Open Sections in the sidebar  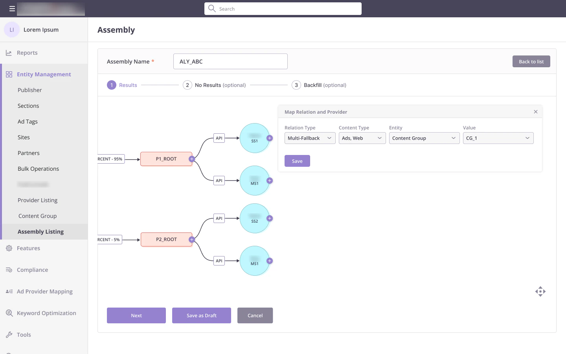(28, 106)
